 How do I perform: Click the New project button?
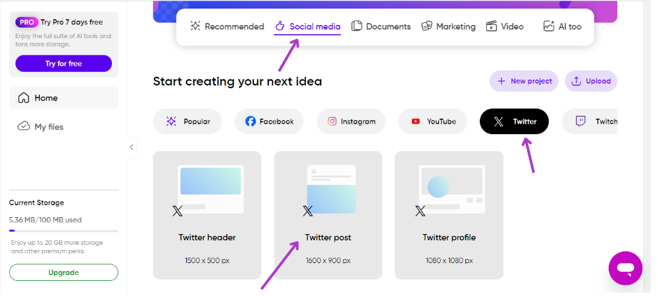coord(524,81)
